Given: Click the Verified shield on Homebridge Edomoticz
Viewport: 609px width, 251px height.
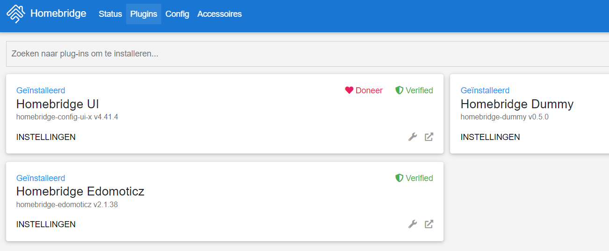Looking at the screenshot, I should click(x=399, y=178).
